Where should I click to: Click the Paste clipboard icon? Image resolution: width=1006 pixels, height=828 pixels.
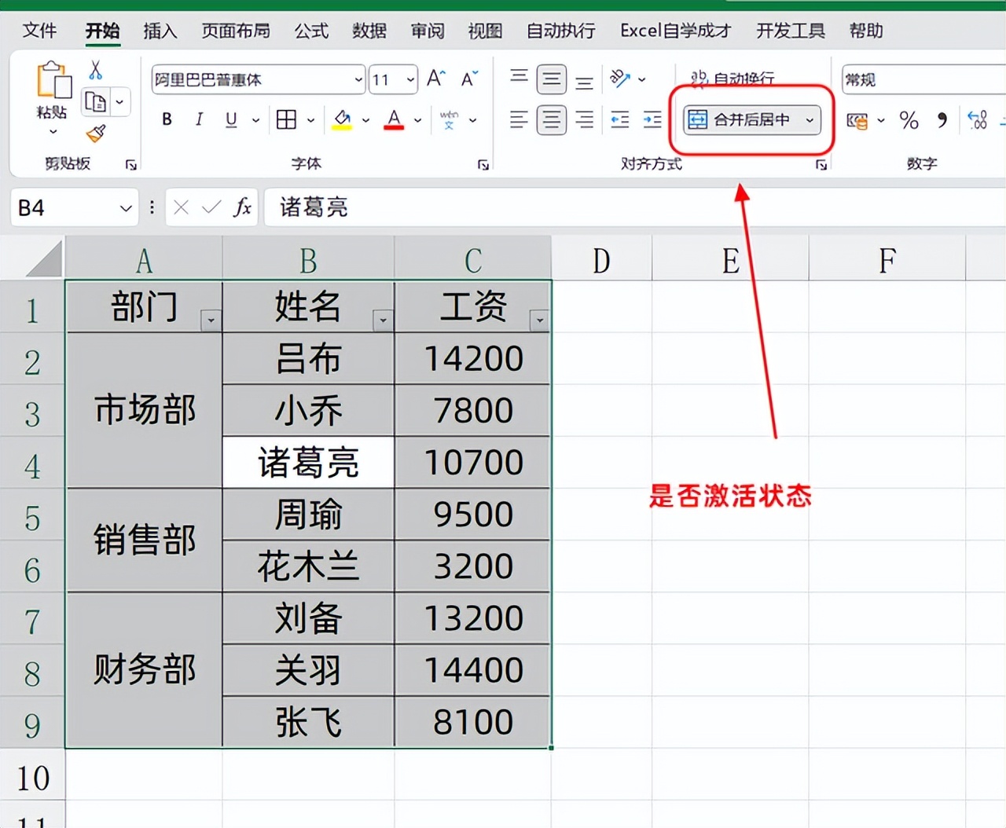53,80
